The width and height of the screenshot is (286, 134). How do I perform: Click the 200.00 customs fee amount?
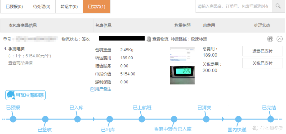click(210, 70)
